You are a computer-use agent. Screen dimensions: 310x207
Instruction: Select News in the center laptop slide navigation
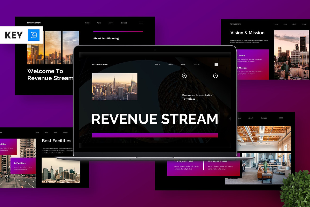coord(170,64)
